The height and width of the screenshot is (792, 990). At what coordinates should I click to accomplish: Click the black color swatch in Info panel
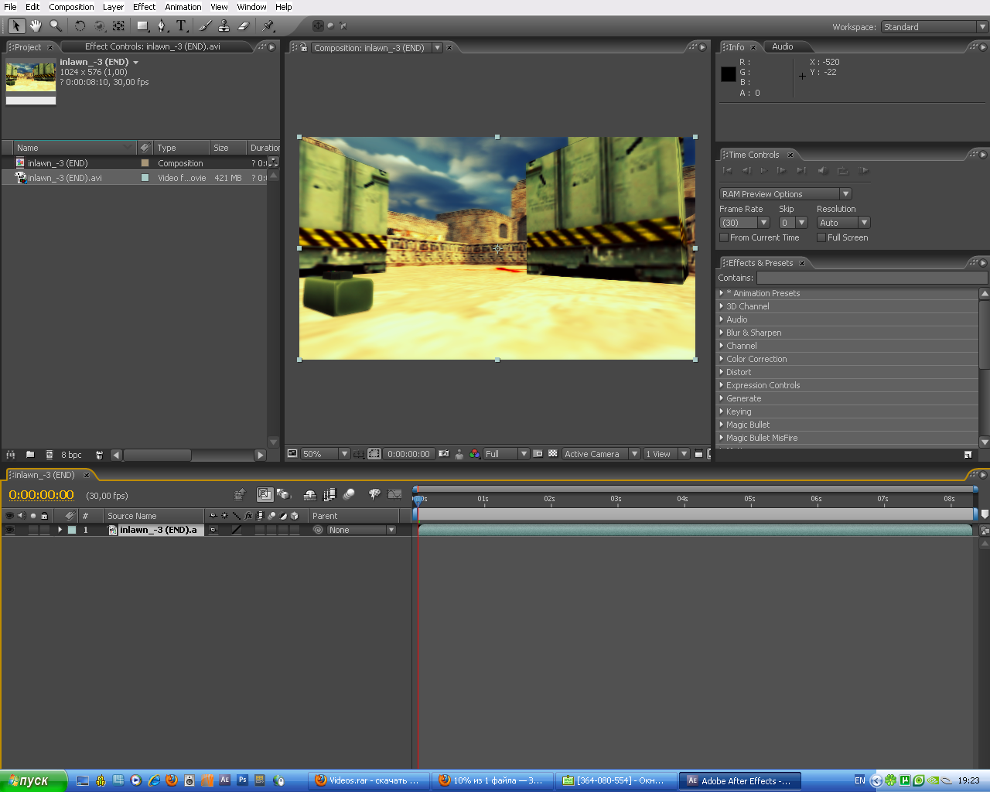click(x=728, y=74)
